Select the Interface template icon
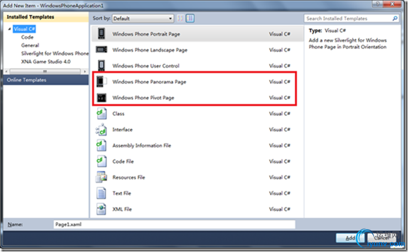Viewport: 408px width, 252px height. (x=101, y=129)
